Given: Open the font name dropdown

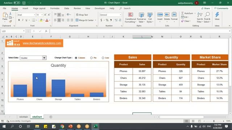Looking at the screenshot, I should tap(35, 15).
